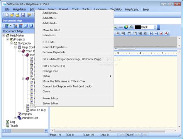This screenshot has height=139, width=183.
Task: Open Status Editor from context menu
Action: tap(50, 104)
